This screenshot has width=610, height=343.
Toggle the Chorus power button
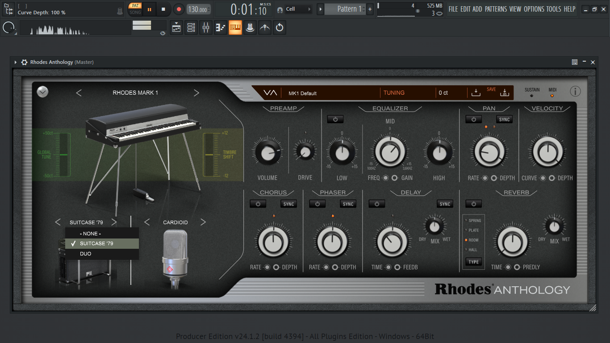tap(258, 204)
